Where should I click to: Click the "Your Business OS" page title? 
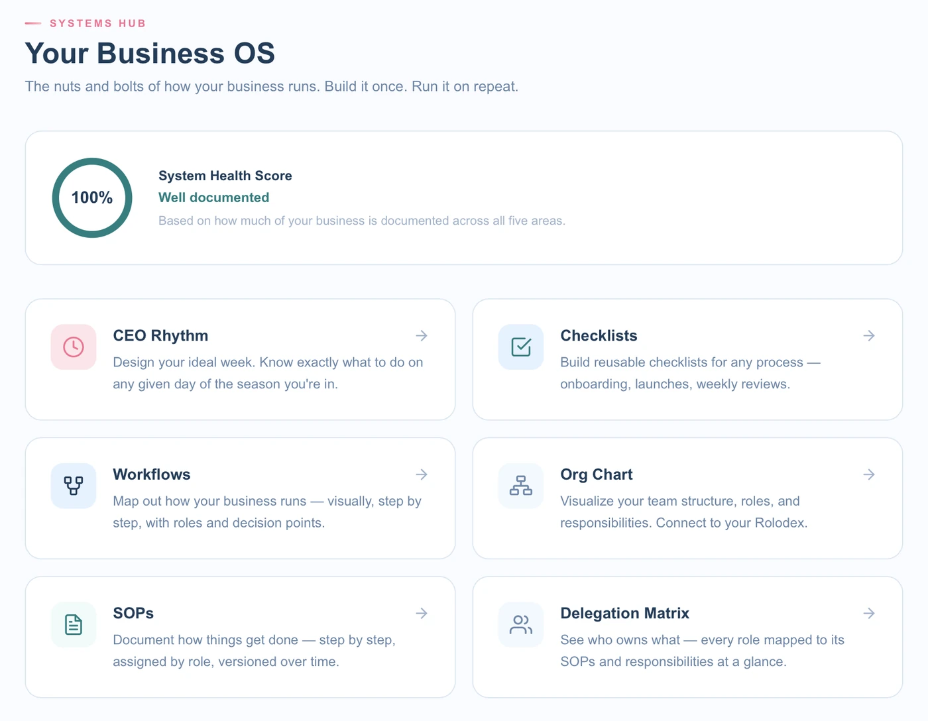point(150,53)
